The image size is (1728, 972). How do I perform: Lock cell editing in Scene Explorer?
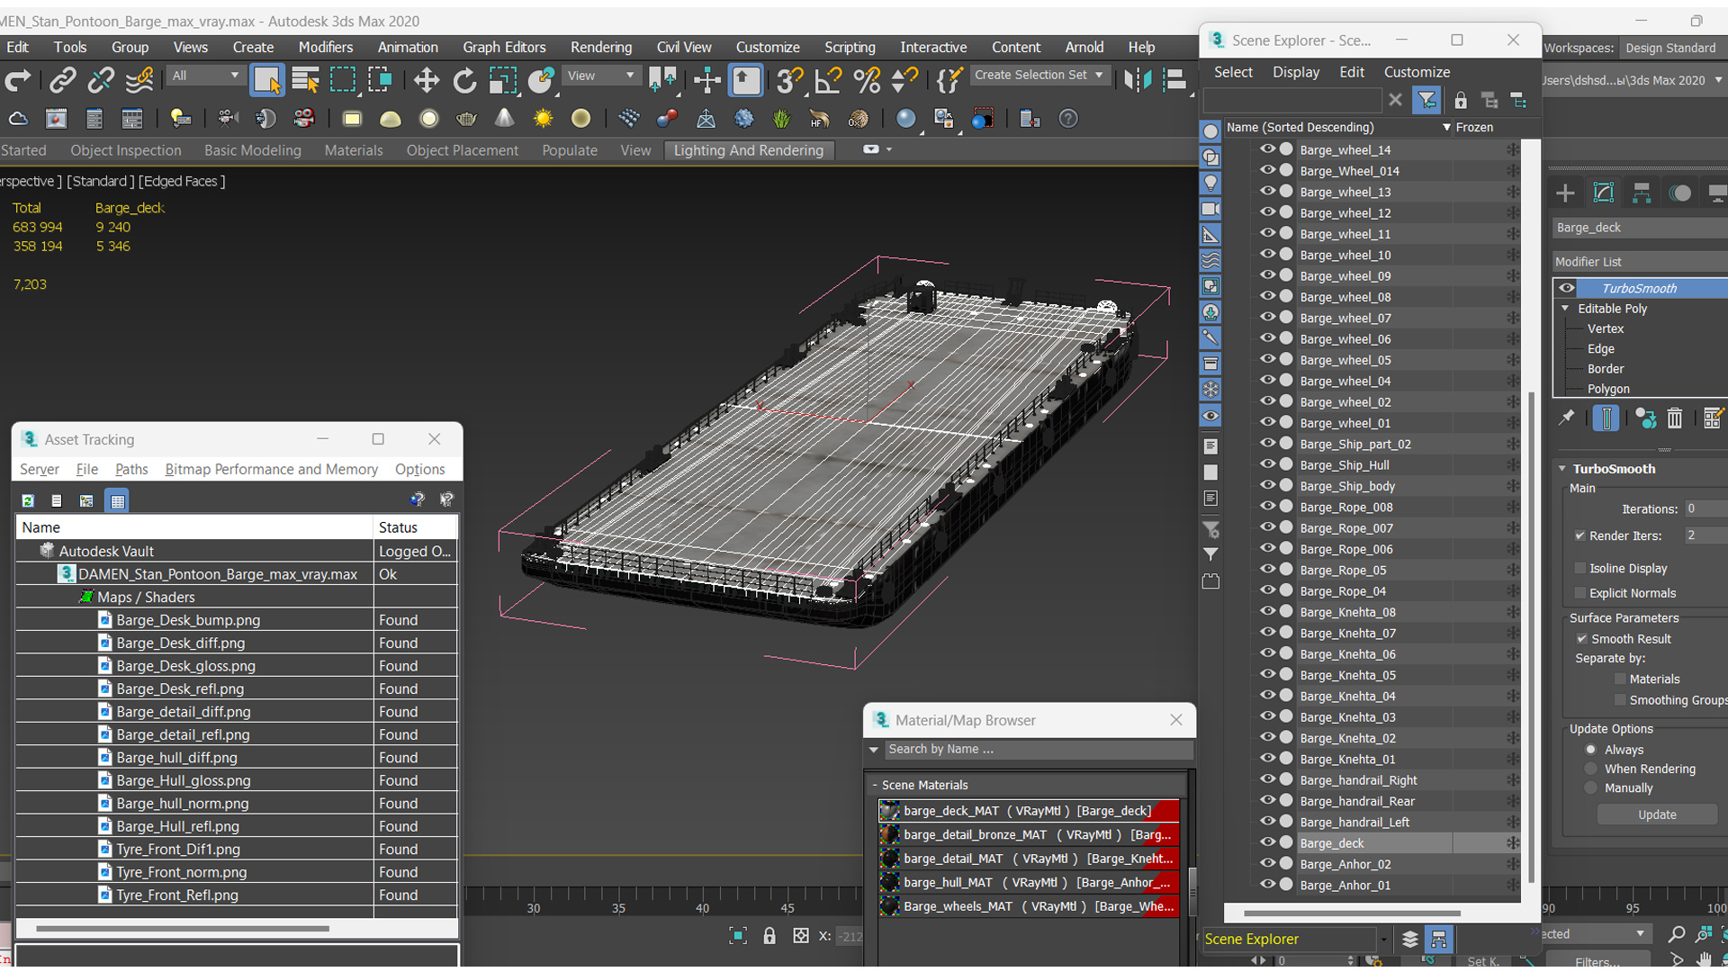pyautogui.click(x=1461, y=101)
